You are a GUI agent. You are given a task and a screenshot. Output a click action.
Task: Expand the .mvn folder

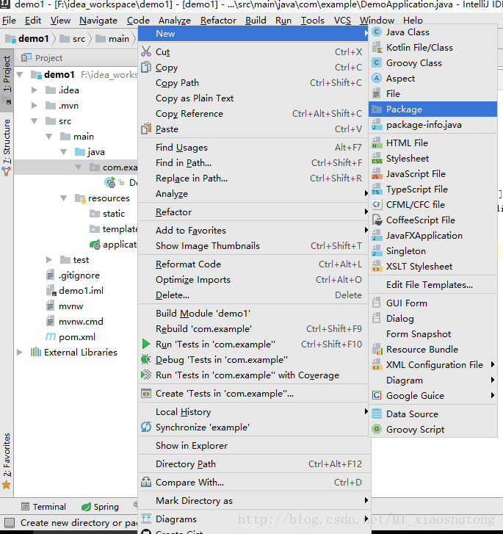pyautogui.click(x=34, y=105)
